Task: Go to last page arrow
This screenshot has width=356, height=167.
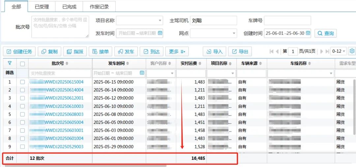Action: (x=327, y=51)
